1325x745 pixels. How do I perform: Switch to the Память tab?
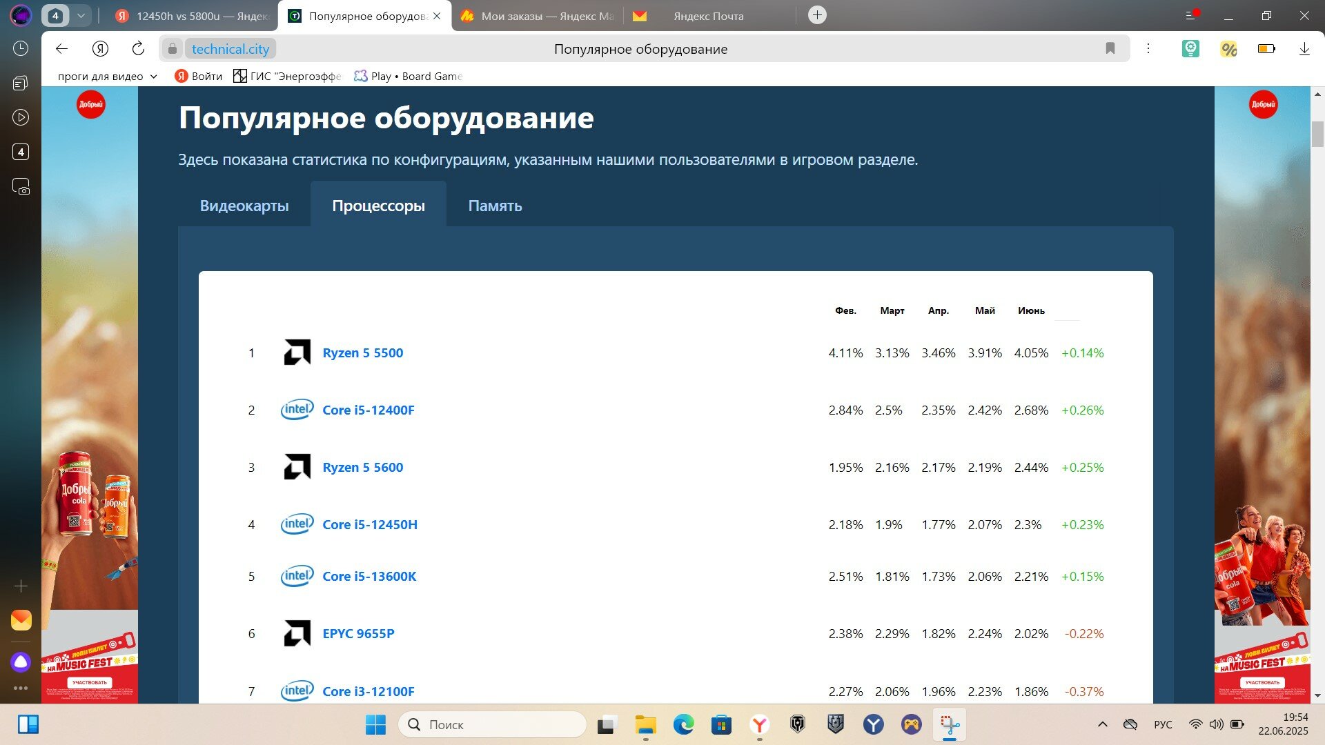click(x=495, y=206)
